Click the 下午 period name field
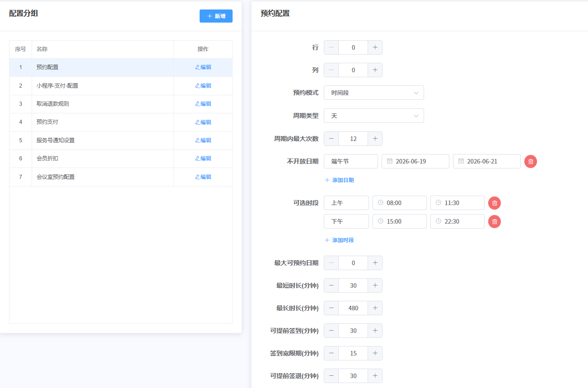The width and height of the screenshot is (588, 388). [346, 221]
